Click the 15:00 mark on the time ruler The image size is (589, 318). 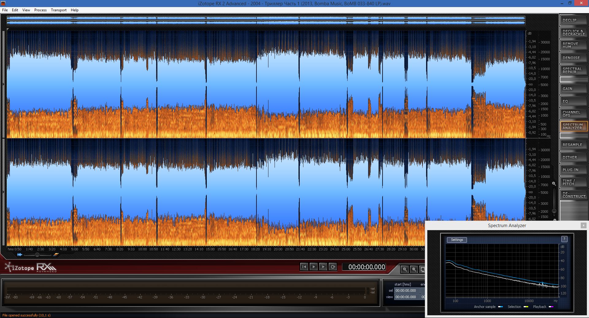tap(210, 249)
